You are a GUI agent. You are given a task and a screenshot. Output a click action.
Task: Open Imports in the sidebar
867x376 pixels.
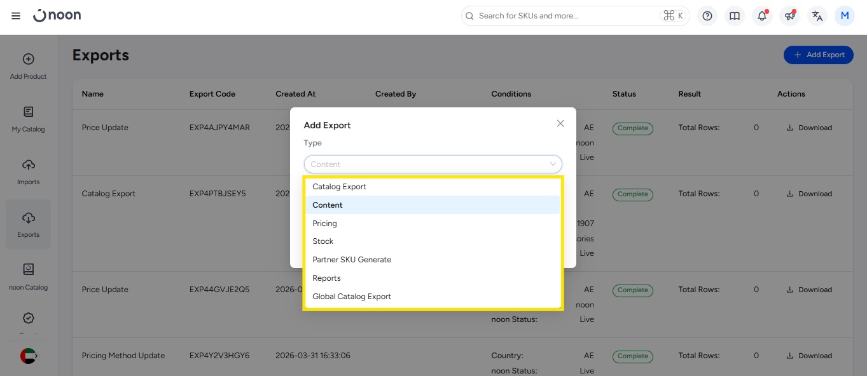29,171
